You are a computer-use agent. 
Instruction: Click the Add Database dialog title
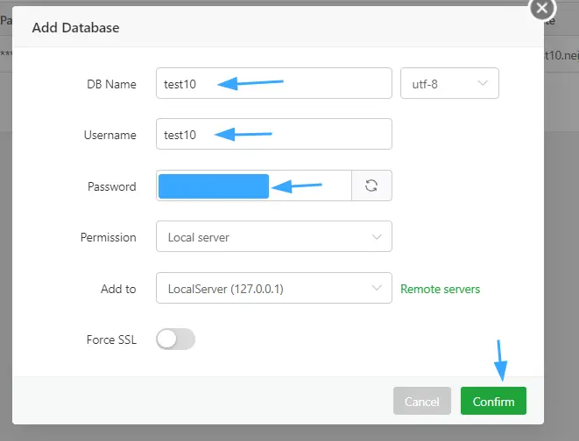pyautogui.click(x=75, y=27)
